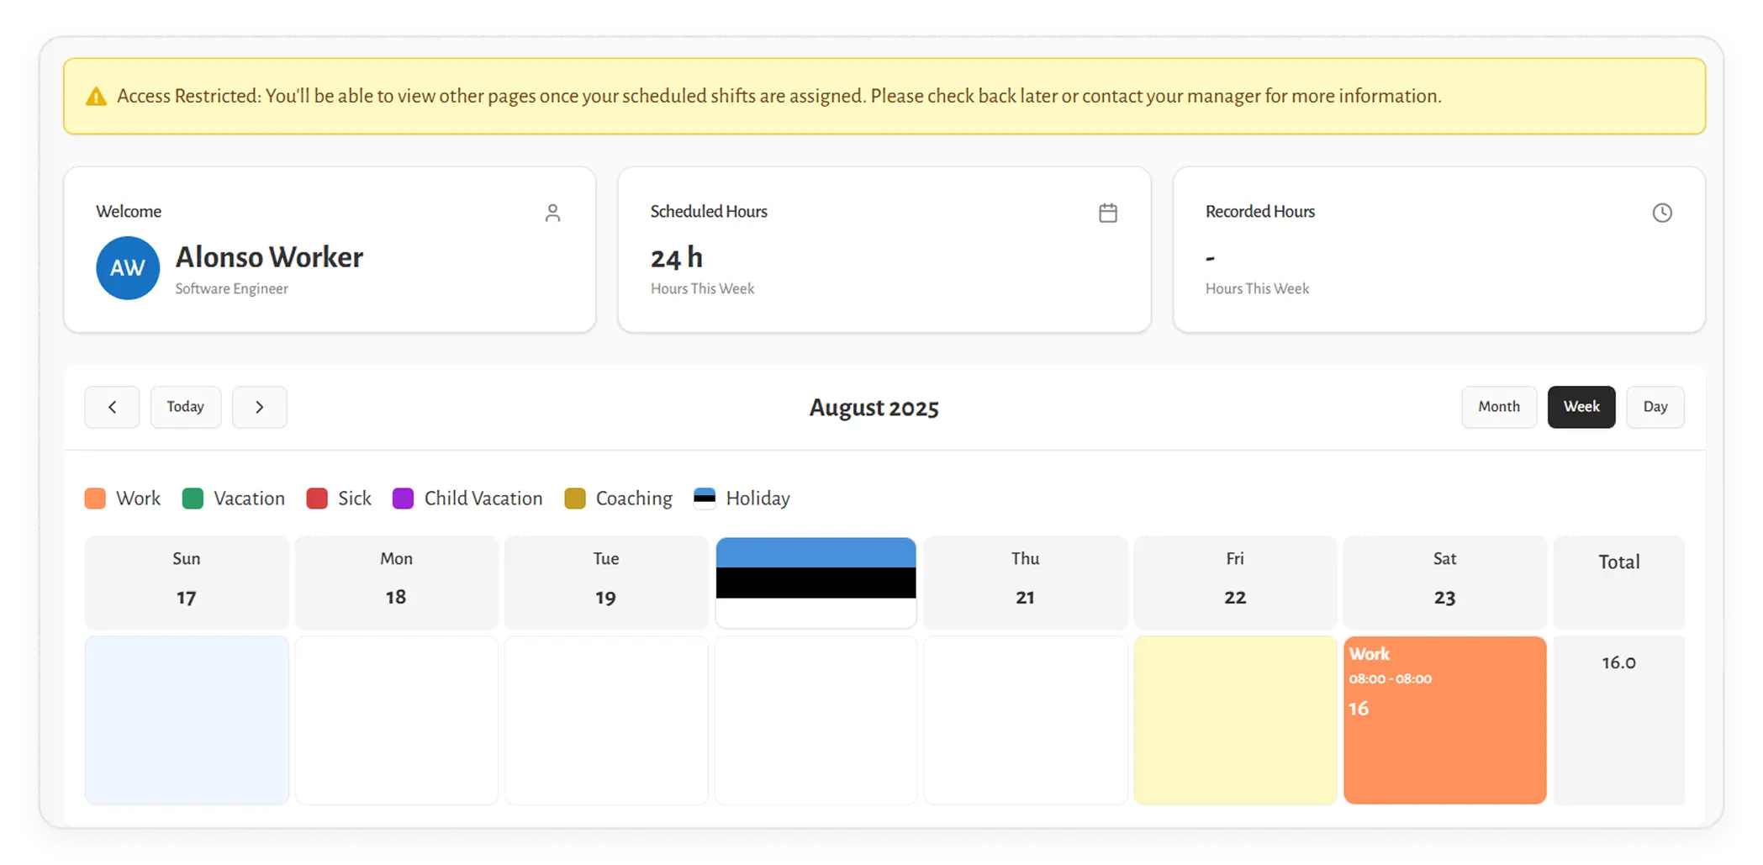The image size is (1763, 865).
Task: Click the 16.0 total hours value
Action: (x=1618, y=662)
